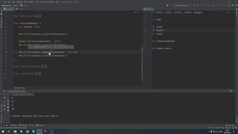The image size is (238, 134).
Task: Expand the folded atomicVal function body
Action: point(38,74)
